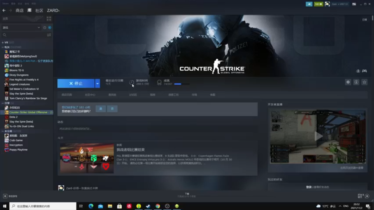Select Inscryption in library
Screen dimensions: 374x210
point(16,145)
